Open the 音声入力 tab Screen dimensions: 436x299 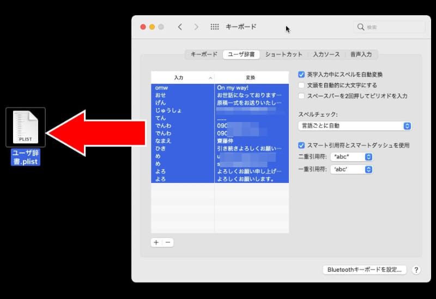click(361, 54)
